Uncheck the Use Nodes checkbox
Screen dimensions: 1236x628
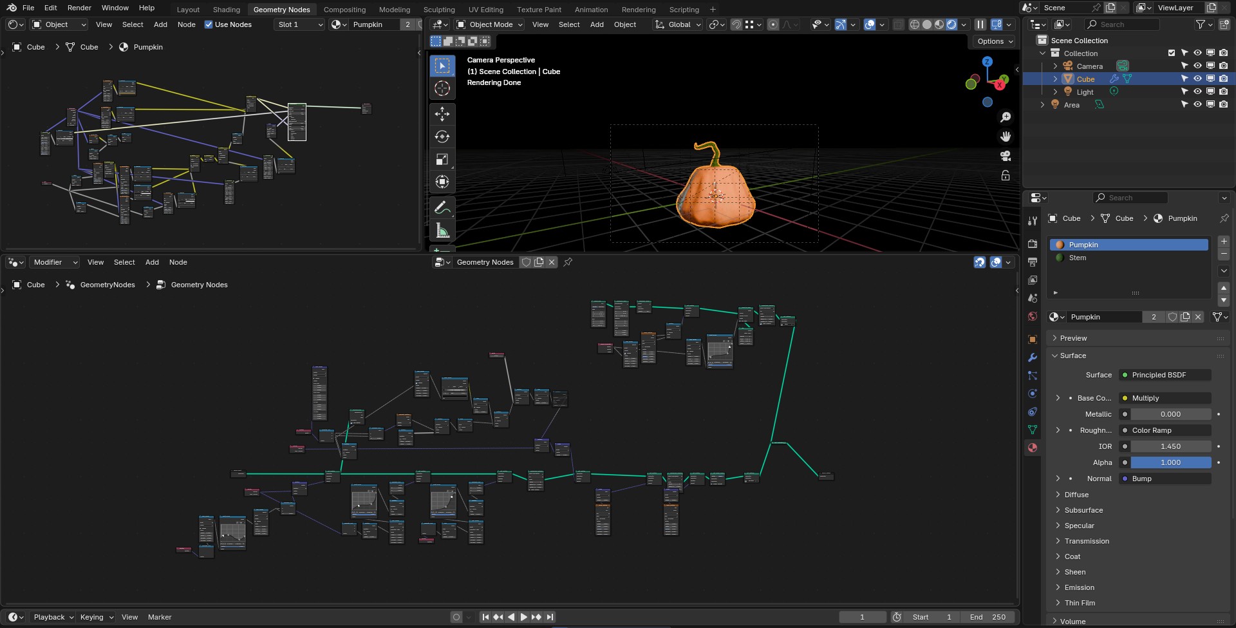pyautogui.click(x=209, y=24)
